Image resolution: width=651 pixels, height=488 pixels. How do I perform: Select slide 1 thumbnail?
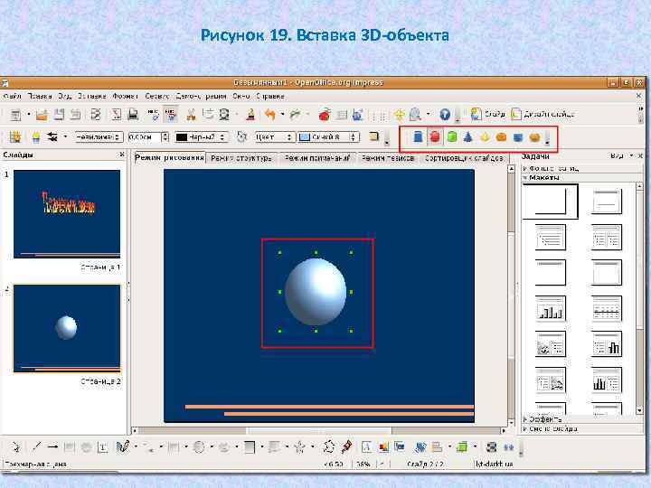[67, 214]
